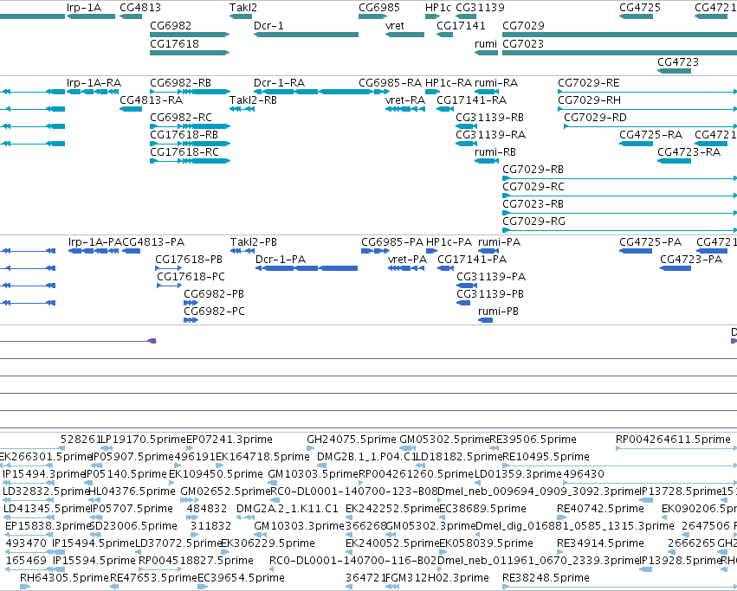Screen dimensions: 737x591
Task: Select the CG31139-PA protein label
Action: pos(491,277)
